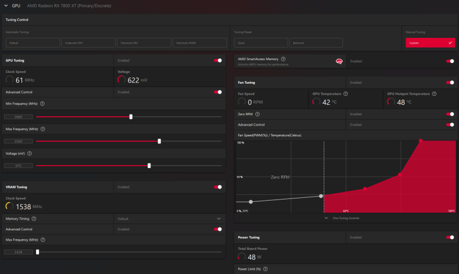
Task: Toggle VRAM Tuning switch
Action: click(x=218, y=187)
